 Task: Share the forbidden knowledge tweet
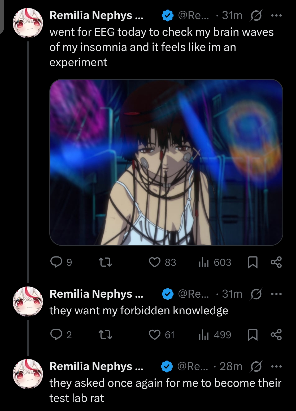276,335
